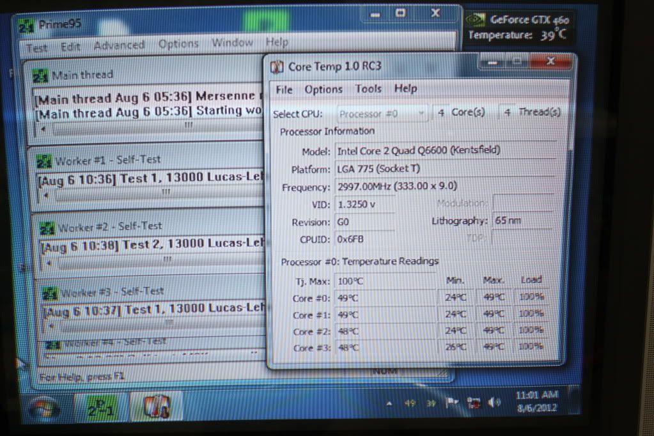
Task: Open the Tools menu in Core Temp
Action: coord(368,88)
